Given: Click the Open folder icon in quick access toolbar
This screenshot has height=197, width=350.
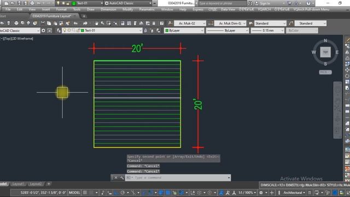Looking at the screenshot, I should pyautogui.click(x=12, y=3).
